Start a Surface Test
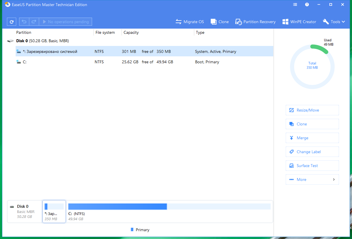 (312, 166)
